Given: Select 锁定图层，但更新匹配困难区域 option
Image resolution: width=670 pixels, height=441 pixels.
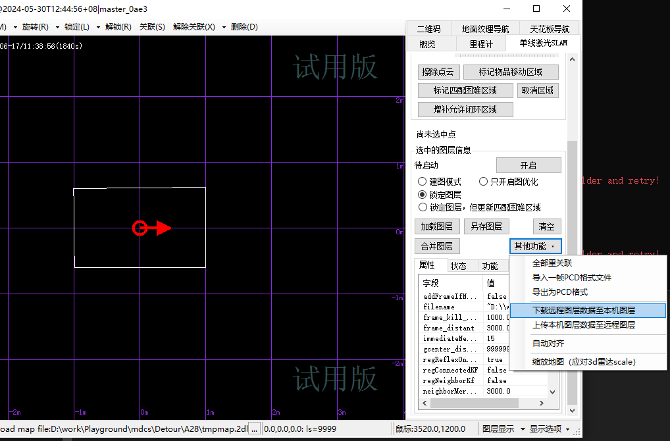Looking at the screenshot, I should coord(423,207).
